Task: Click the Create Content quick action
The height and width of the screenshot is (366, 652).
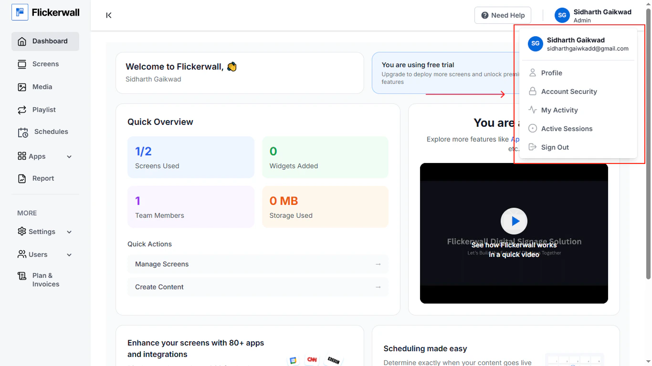Action: (258, 287)
